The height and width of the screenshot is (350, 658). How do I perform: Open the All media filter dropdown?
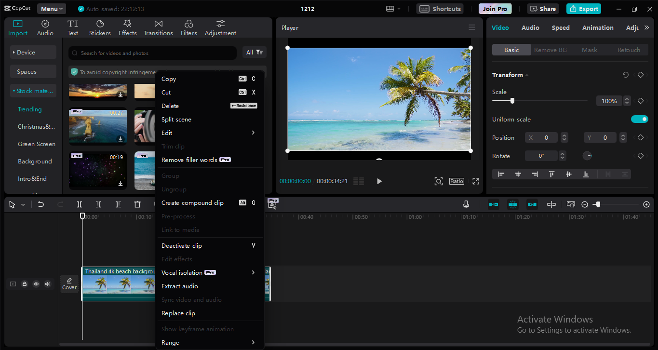pos(254,52)
